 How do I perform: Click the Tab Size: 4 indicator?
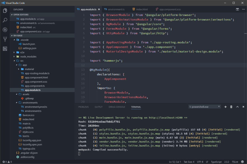[x=189, y=162]
